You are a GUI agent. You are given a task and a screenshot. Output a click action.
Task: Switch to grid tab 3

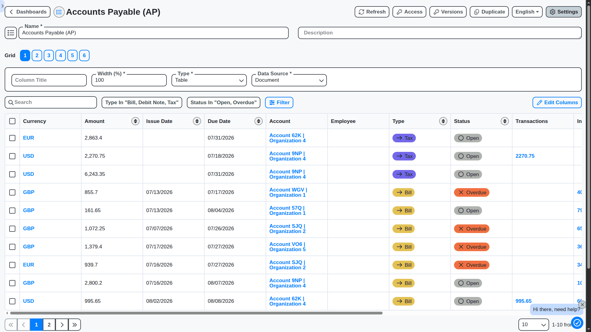(49, 56)
